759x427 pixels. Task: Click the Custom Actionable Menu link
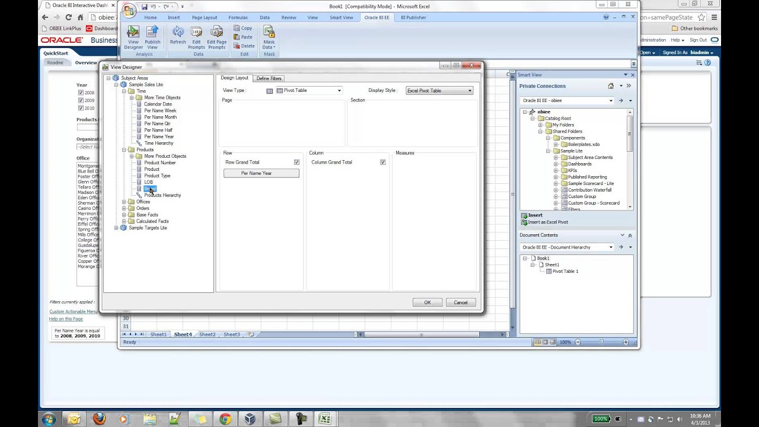pyautogui.click(x=73, y=311)
